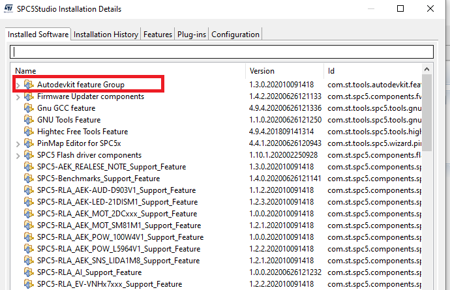This screenshot has width=450, height=290.
Task: Click version 4.9.4.20200626121336
Action: click(x=285, y=108)
